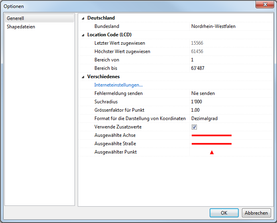Screen dimensions: 277x223
Task: Change the coordinate format Dezimalgrad value
Action: pos(204,118)
